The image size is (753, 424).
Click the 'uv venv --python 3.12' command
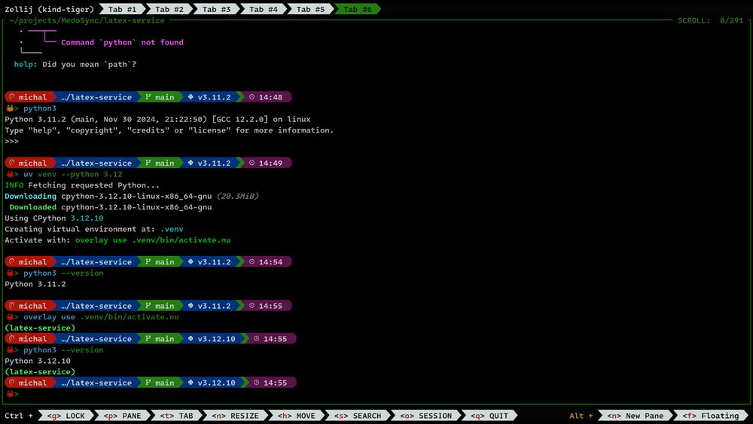click(x=72, y=174)
